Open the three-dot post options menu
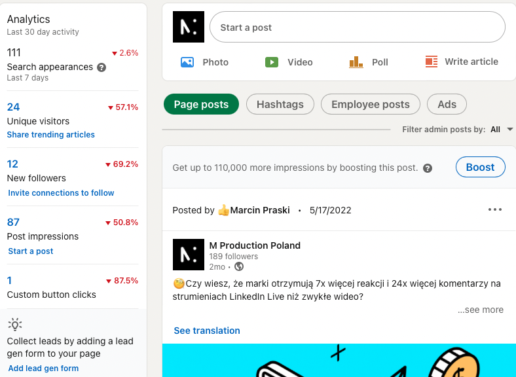 495,210
